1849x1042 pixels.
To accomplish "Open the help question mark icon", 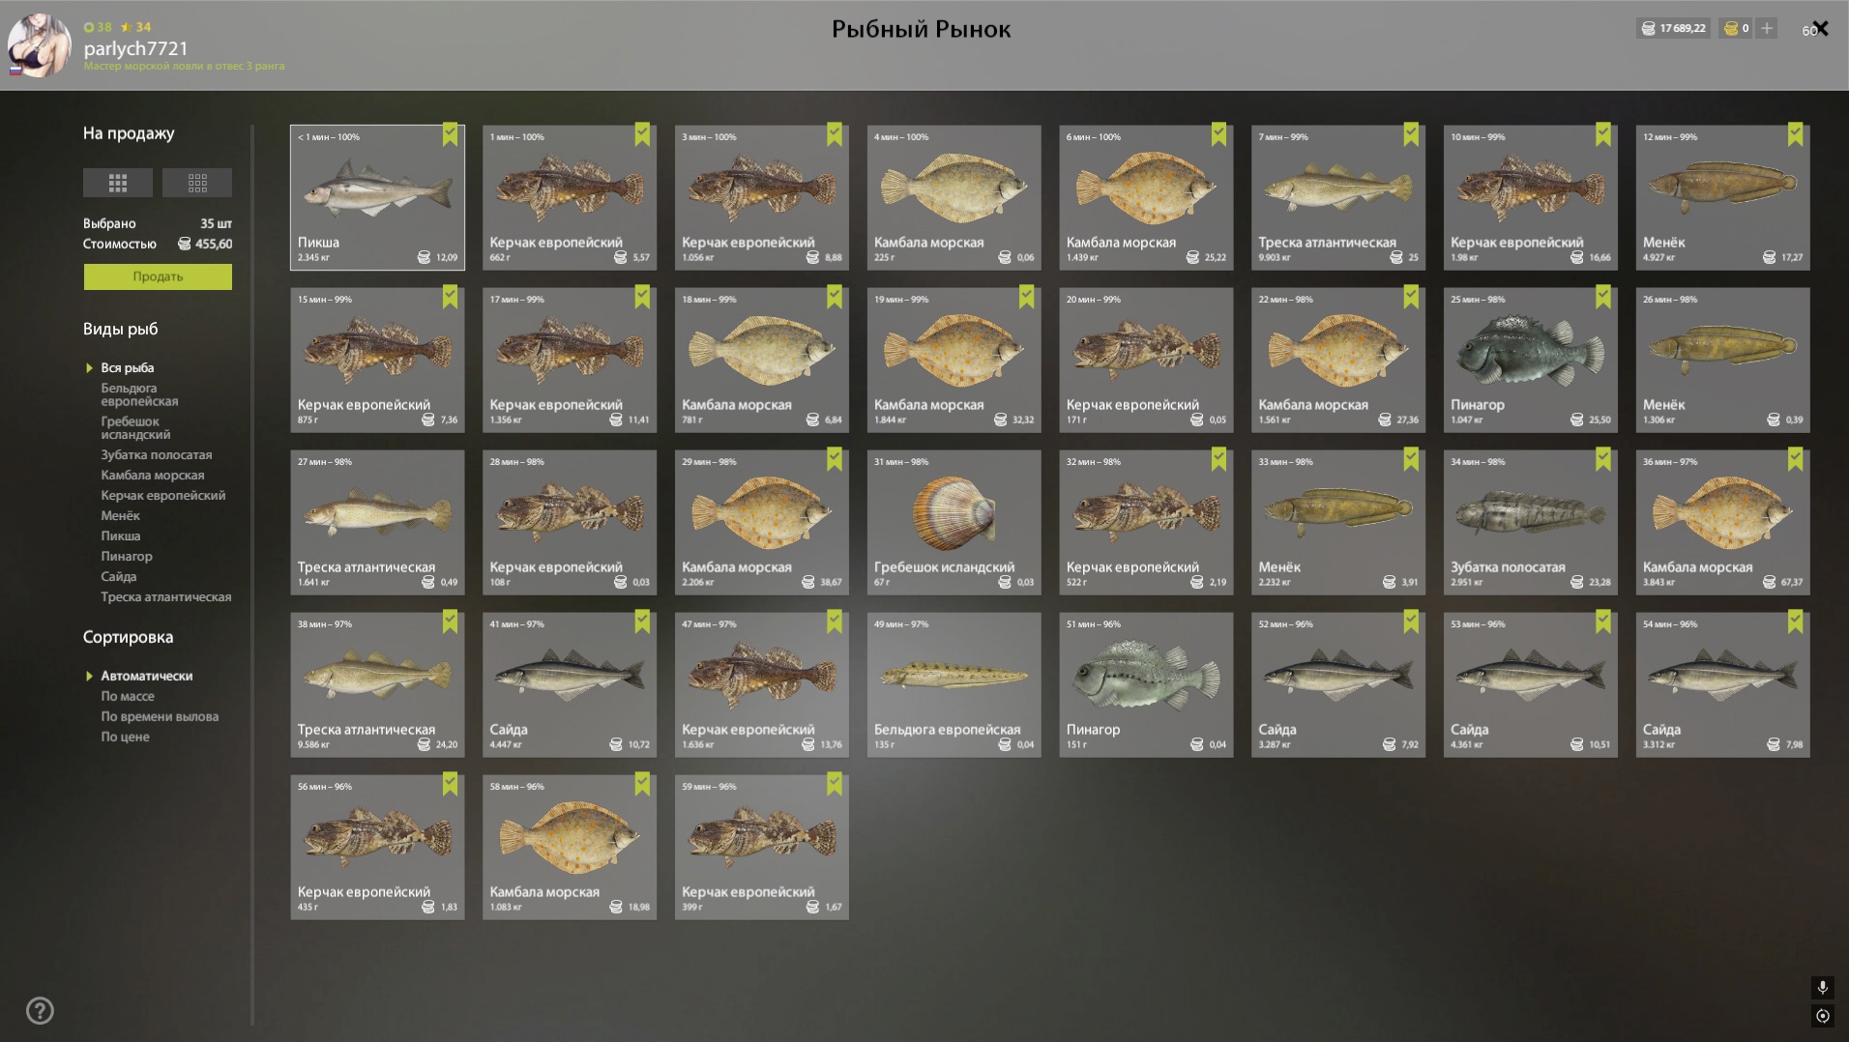I will pos(40,1011).
